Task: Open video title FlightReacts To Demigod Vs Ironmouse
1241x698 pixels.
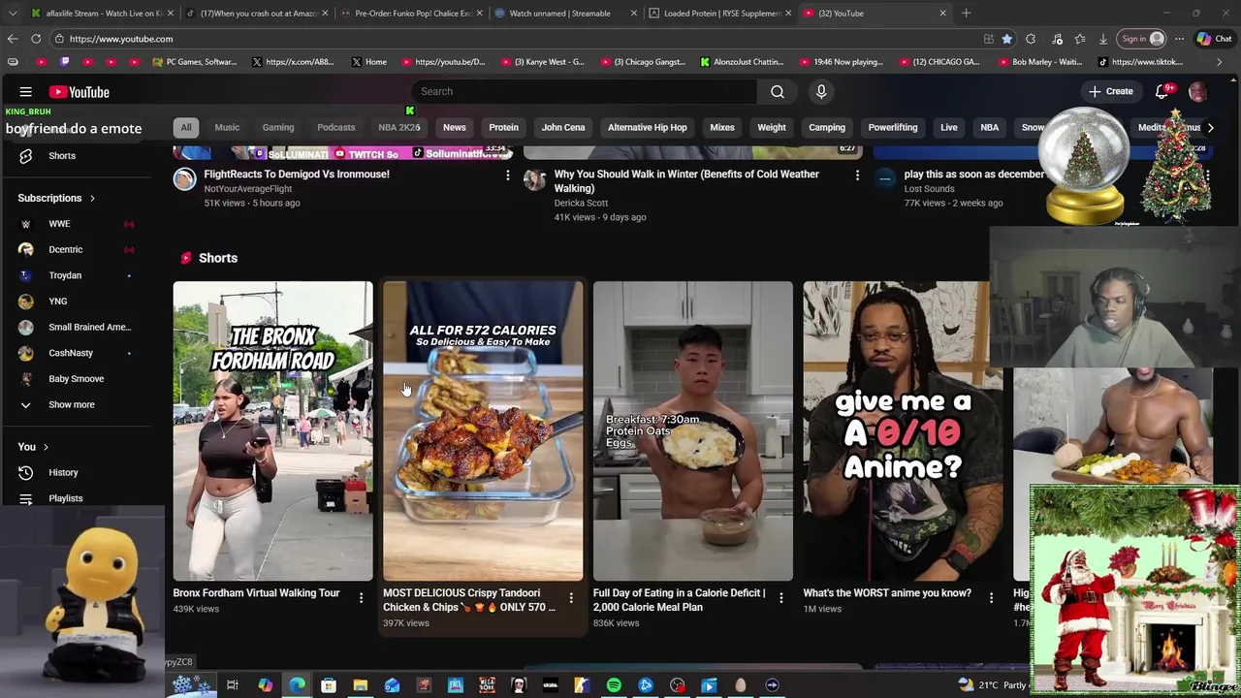Action: coord(297,174)
